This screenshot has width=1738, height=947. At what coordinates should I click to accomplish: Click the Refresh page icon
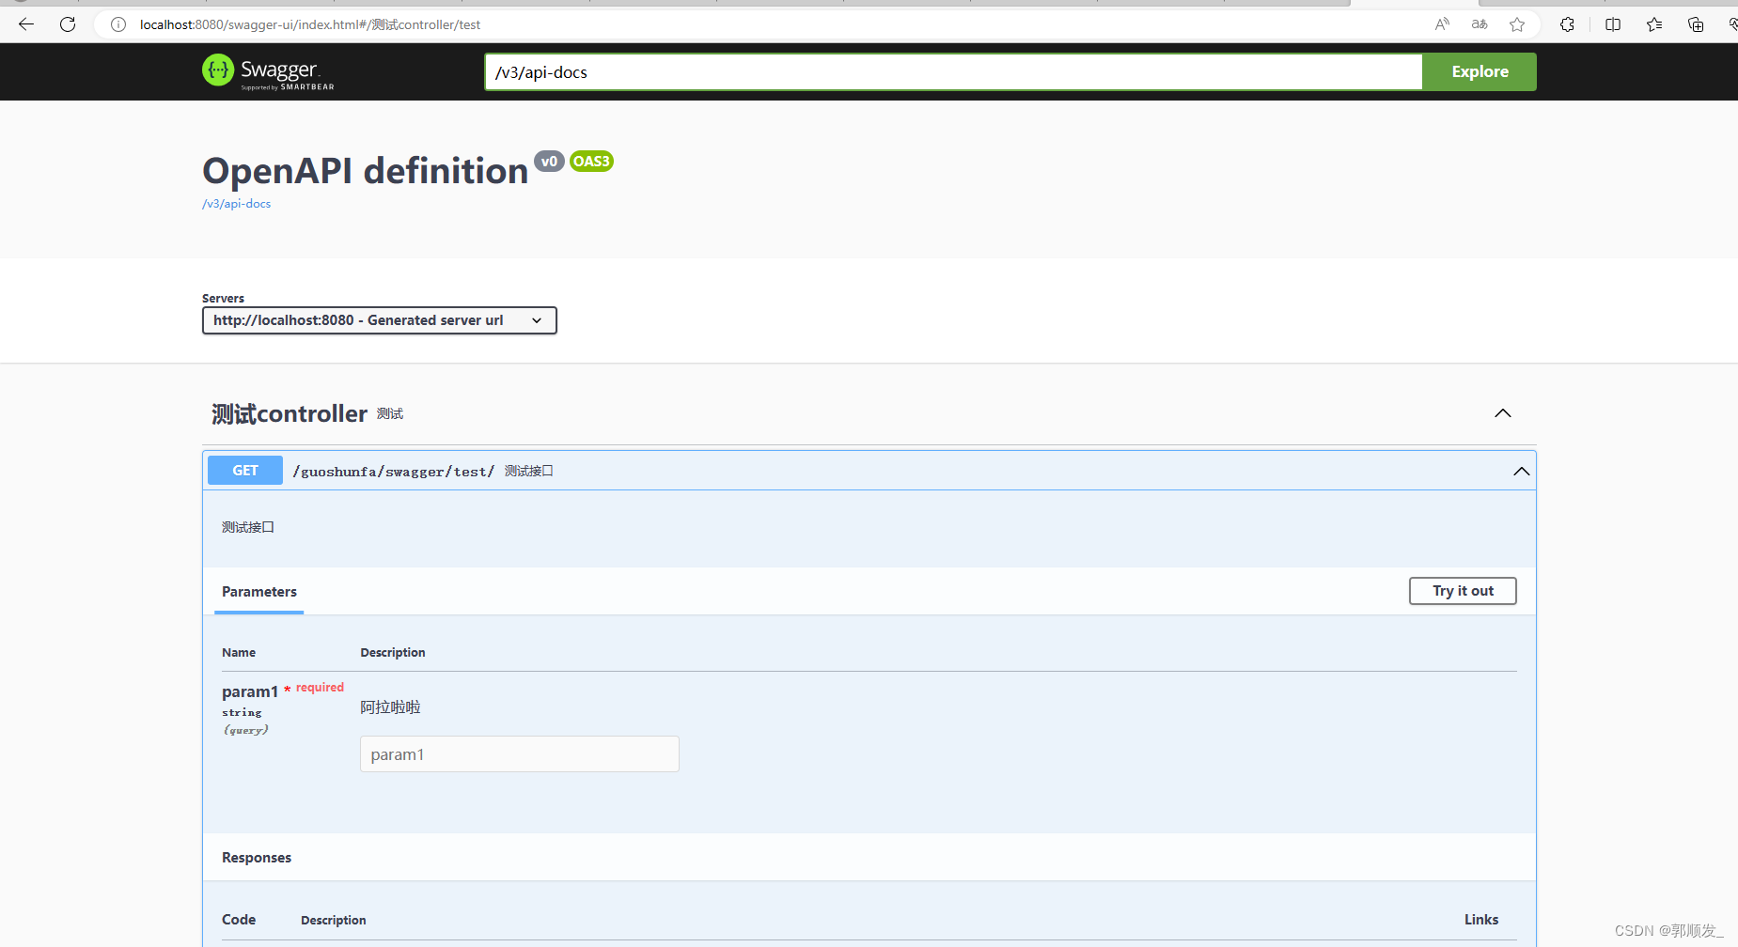tap(67, 24)
